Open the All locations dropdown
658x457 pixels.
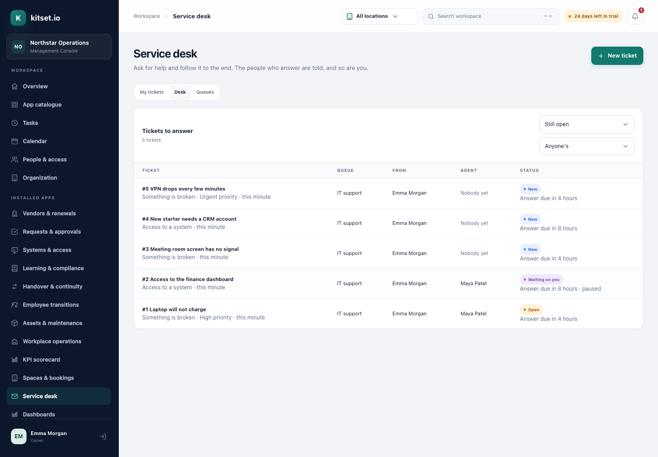point(379,16)
